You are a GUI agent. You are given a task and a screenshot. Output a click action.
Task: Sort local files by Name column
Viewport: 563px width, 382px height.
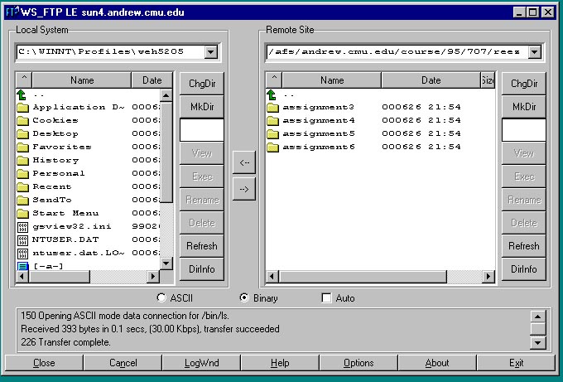(82, 80)
